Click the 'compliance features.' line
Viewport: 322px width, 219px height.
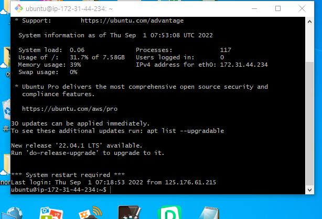(x=58, y=94)
